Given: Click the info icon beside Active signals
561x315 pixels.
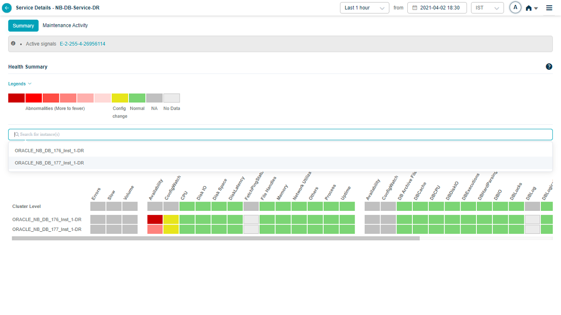Looking at the screenshot, I should coord(13,44).
